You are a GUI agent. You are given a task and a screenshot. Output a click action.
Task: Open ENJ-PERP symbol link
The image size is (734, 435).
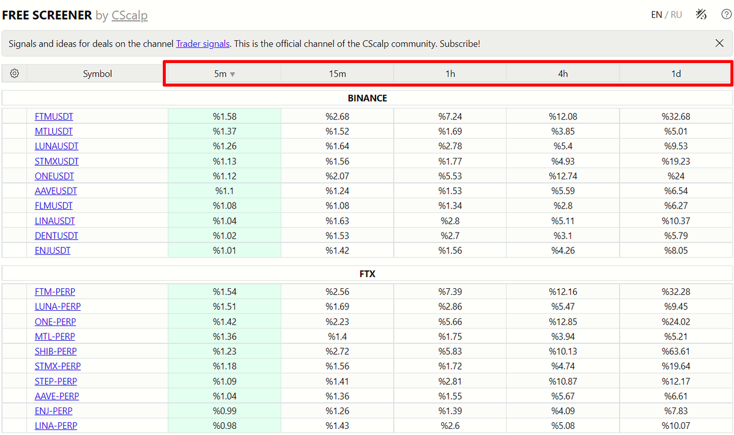(x=53, y=411)
